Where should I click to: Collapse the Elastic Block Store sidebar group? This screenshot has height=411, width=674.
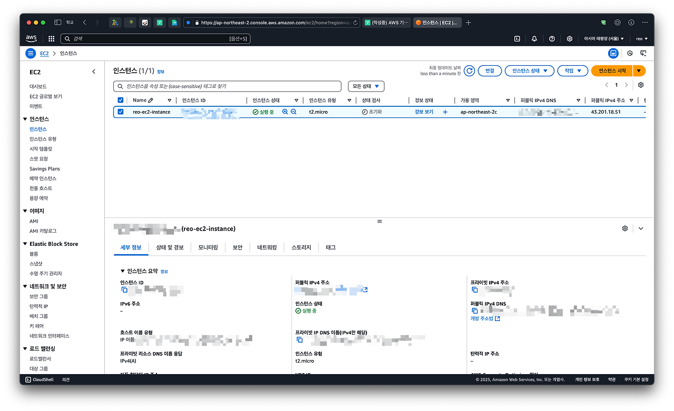(25, 244)
